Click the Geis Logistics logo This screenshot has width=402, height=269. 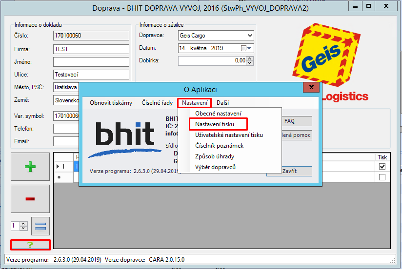(x=331, y=63)
